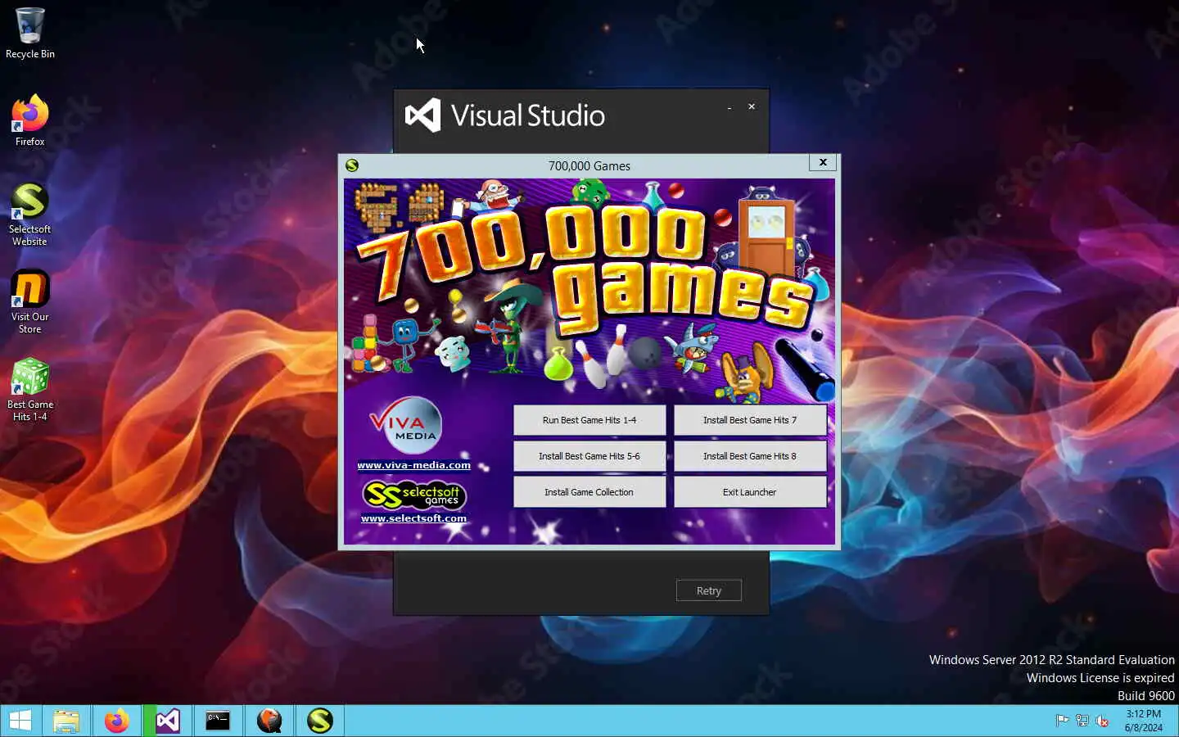Click the 700,000 Games title bar icon
This screenshot has height=737, width=1179.
(x=352, y=165)
